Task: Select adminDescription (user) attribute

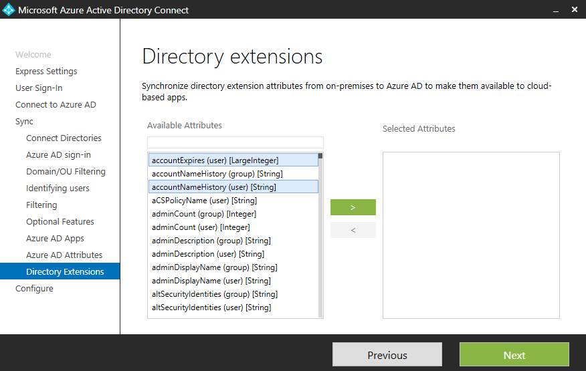Action: pos(208,254)
